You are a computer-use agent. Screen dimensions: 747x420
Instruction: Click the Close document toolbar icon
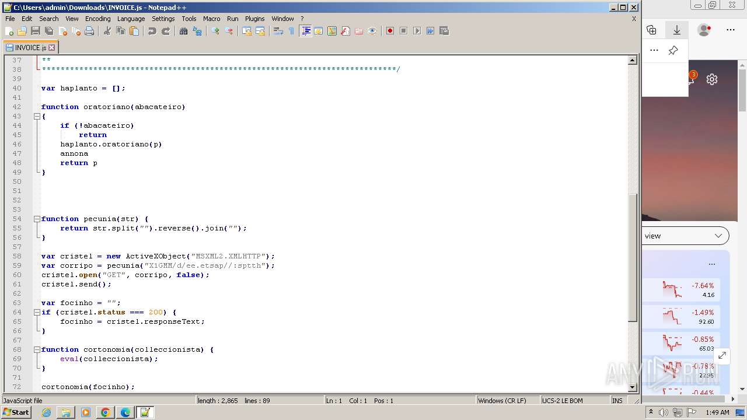(x=62, y=31)
